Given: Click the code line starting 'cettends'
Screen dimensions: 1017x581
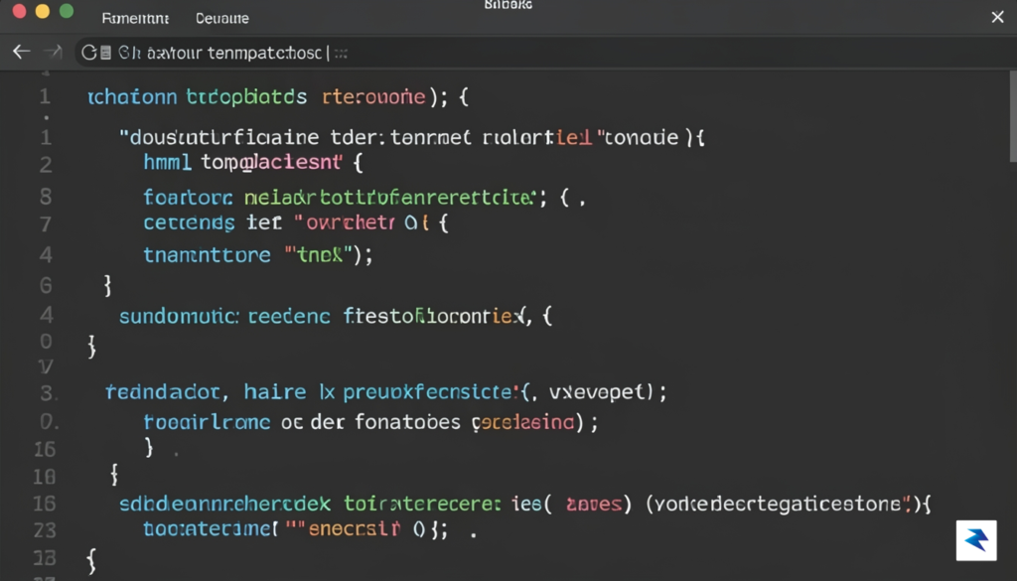Looking at the screenshot, I should 296,223.
